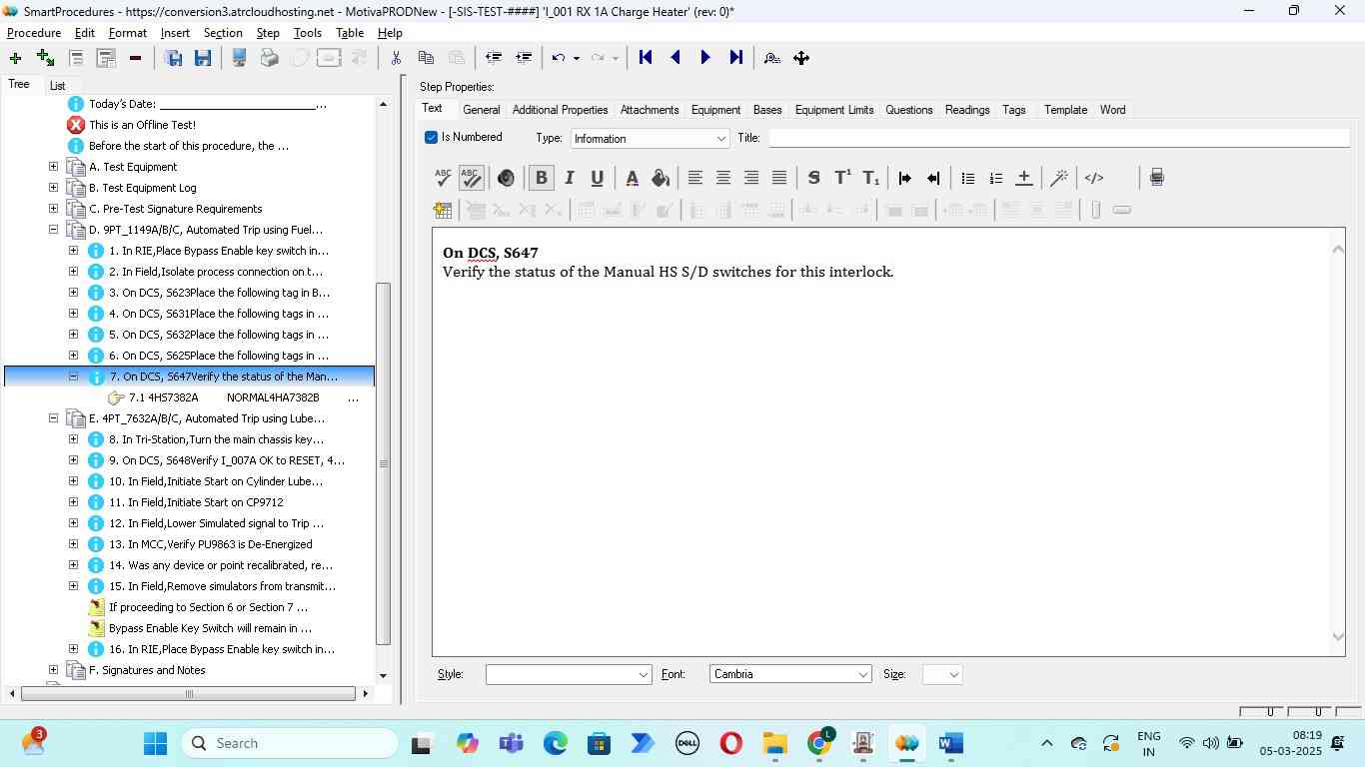
Task: Click the Title input field
Action: [x=1058, y=138]
